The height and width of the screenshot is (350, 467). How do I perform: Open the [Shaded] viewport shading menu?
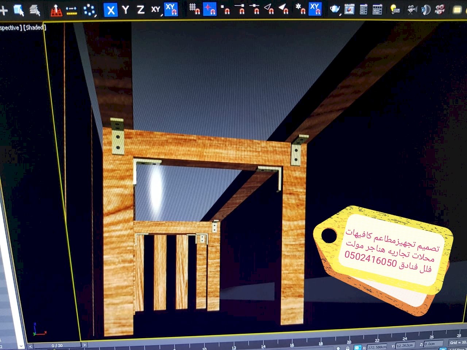point(34,28)
